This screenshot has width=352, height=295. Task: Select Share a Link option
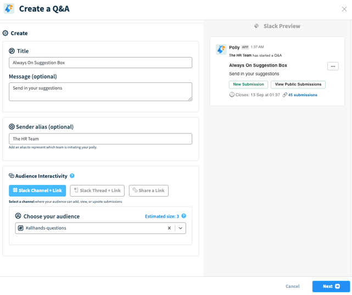click(x=149, y=191)
